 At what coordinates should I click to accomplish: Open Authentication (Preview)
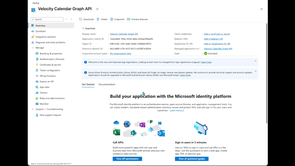(x=52, y=59)
